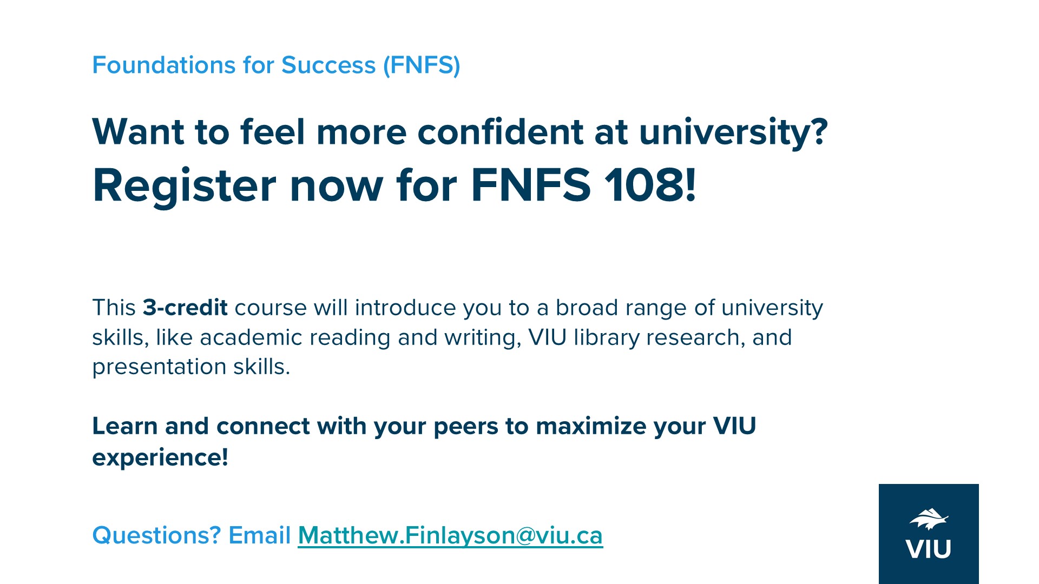Click the Register now for FNFS 108! heading
The height and width of the screenshot is (584, 1039).
[x=394, y=185]
